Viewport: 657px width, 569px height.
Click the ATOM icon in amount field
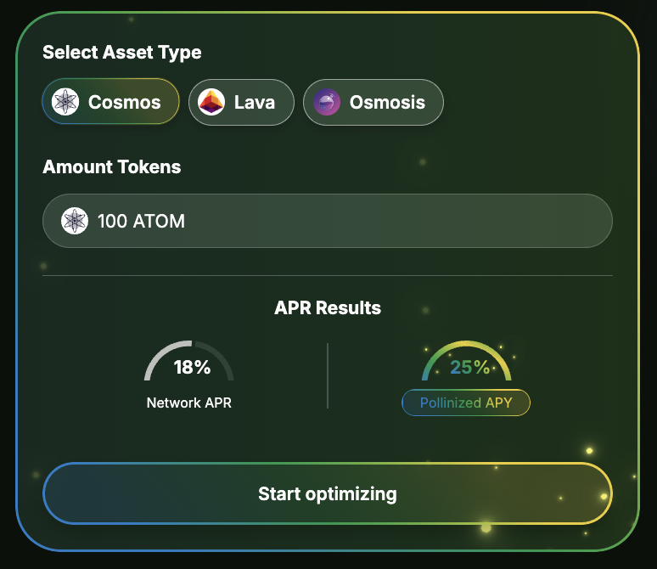[75, 221]
